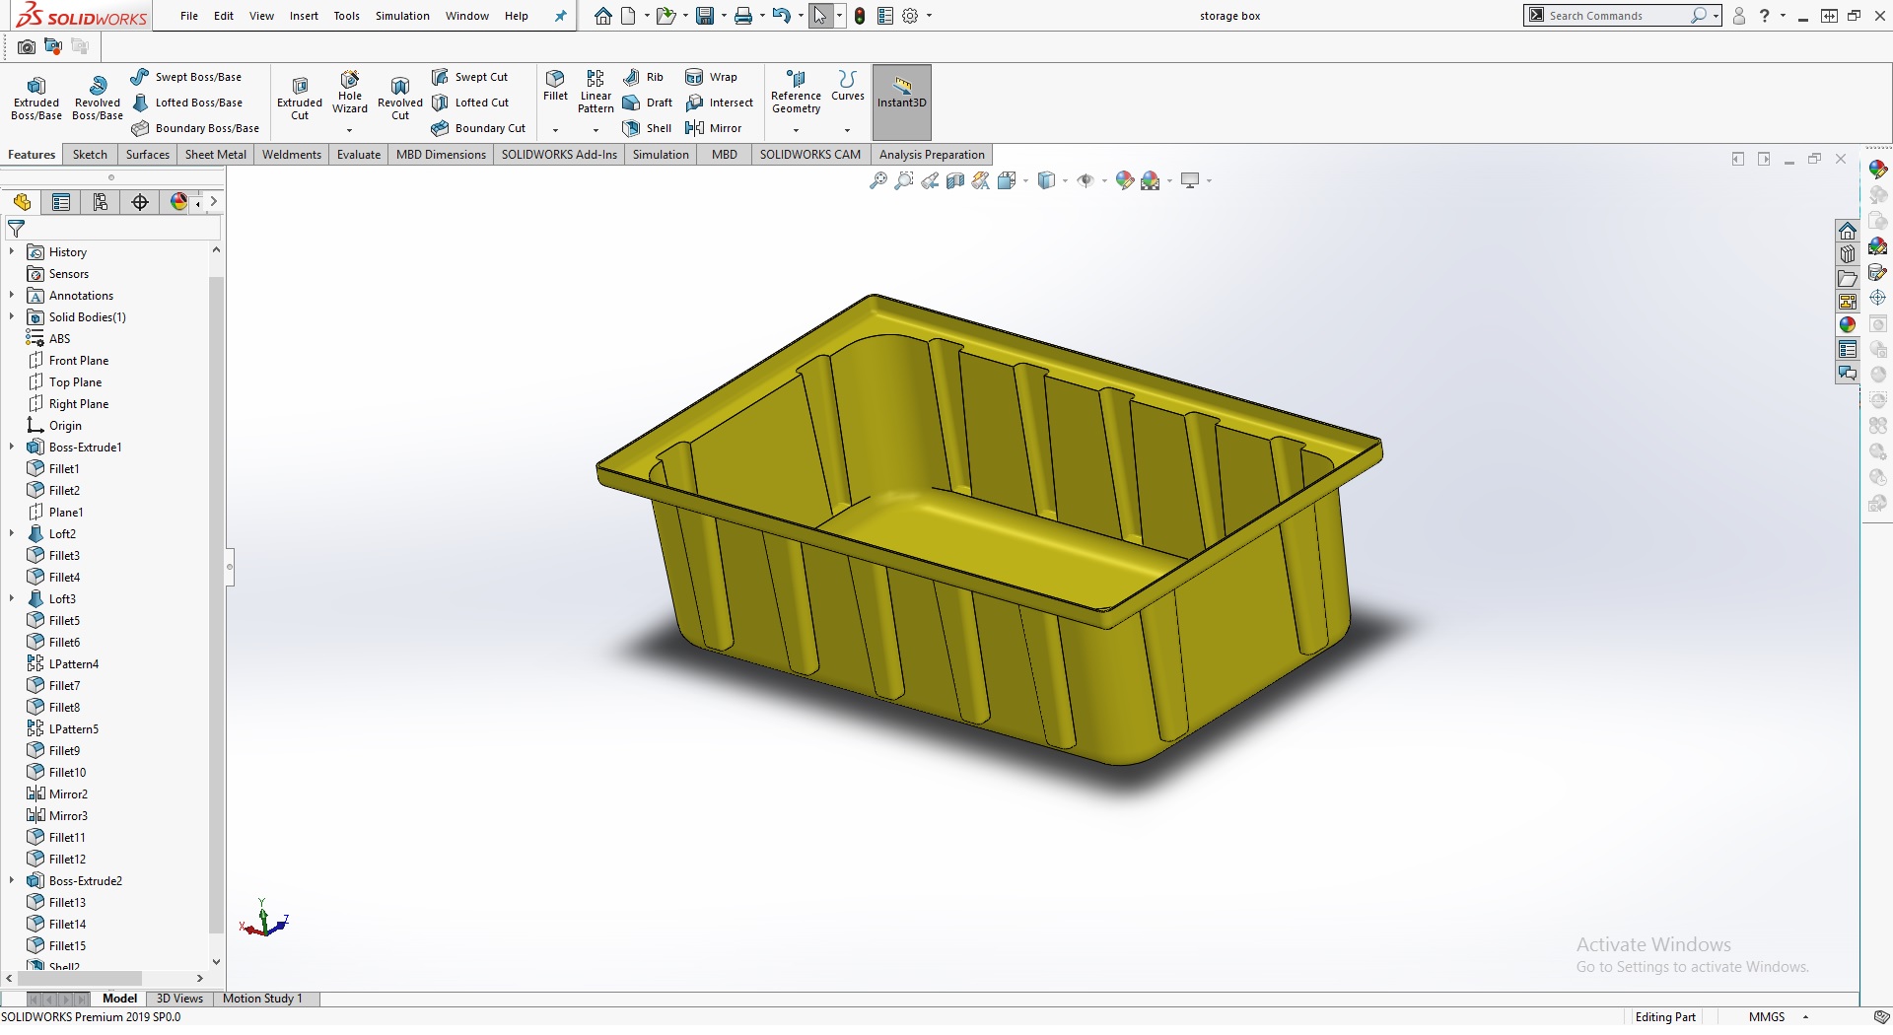
Task: Switch to the Sheet Metal tab
Action: [x=215, y=155]
